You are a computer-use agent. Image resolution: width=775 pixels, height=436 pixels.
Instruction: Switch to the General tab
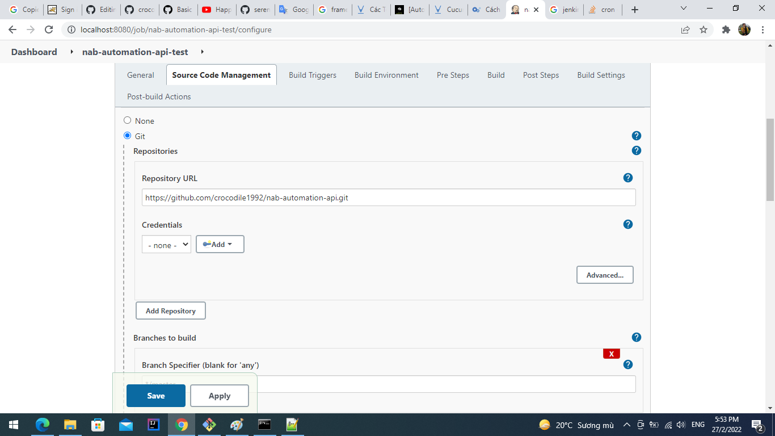(141, 75)
